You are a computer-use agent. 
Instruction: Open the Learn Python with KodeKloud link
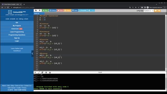[17, 50]
